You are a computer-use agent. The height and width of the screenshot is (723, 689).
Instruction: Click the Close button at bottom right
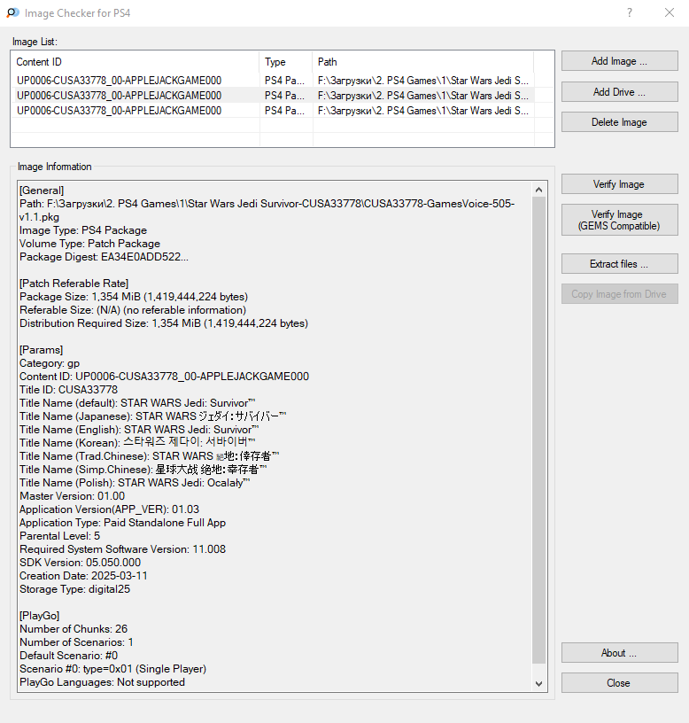(x=619, y=683)
